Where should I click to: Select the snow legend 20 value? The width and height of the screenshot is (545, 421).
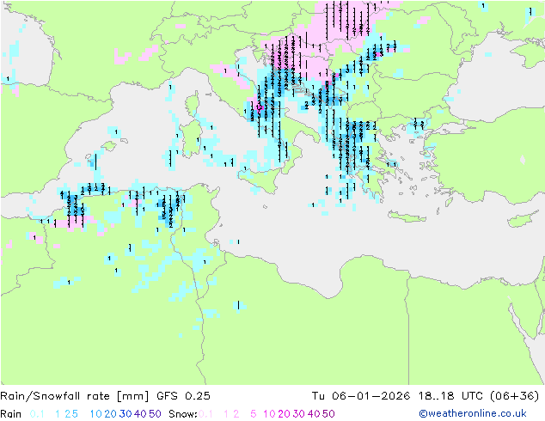pos(284,414)
